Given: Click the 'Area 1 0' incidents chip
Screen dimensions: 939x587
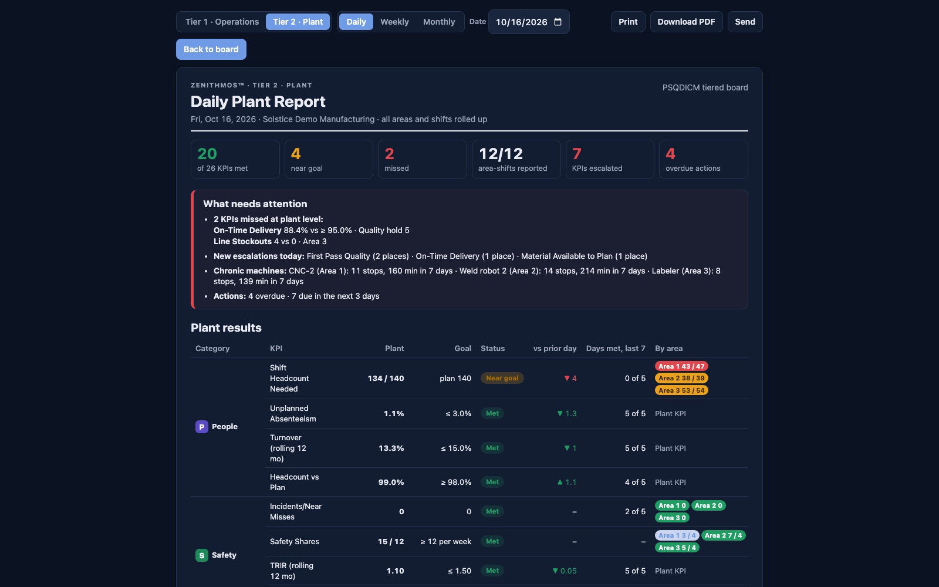Looking at the screenshot, I should (x=672, y=505).
